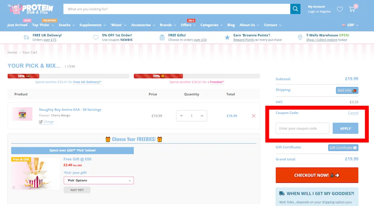Screen dimensions: 374x206
Task: Click the magnifying glass search button
Action: [295, 9]
